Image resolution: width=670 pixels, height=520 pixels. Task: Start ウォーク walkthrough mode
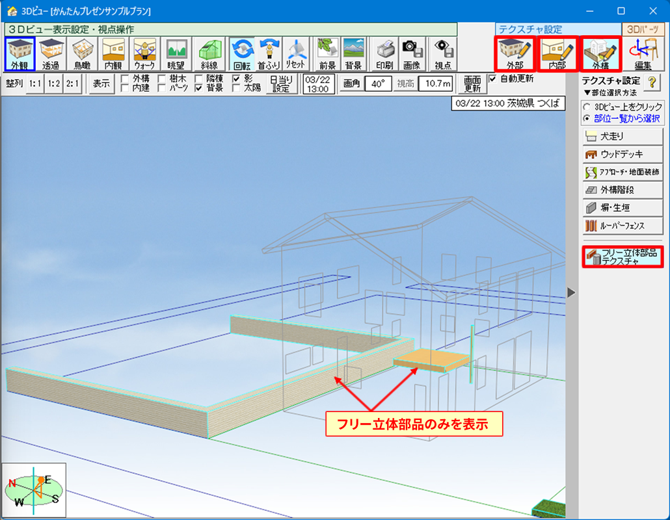click(144, 54)
